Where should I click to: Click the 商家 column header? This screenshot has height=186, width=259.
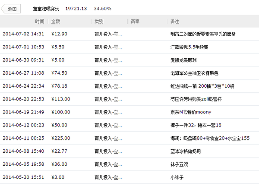pyautogui.click(x=135, y=21)
